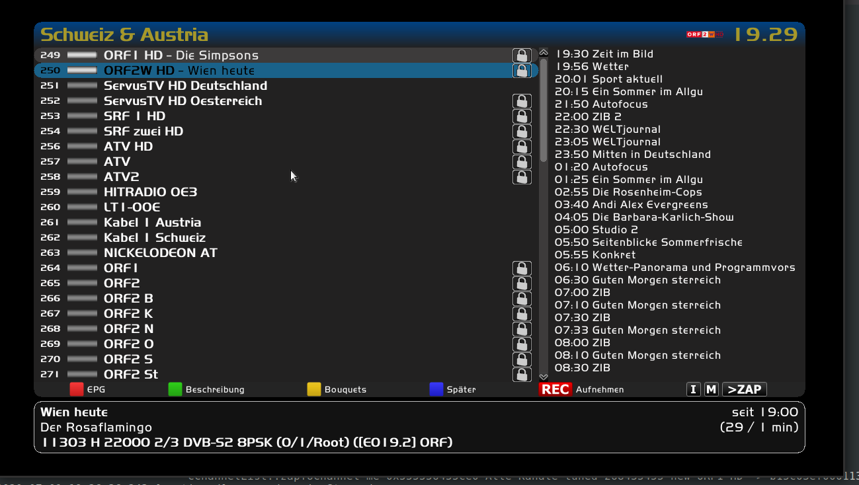Click the I info icon

(693, 389)
